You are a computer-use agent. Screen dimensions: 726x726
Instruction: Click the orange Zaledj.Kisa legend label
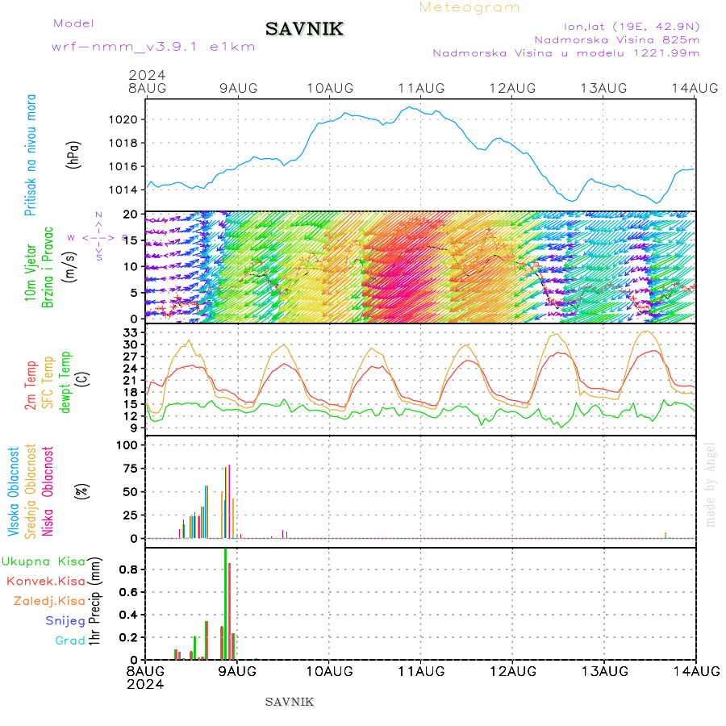[49, 602]
